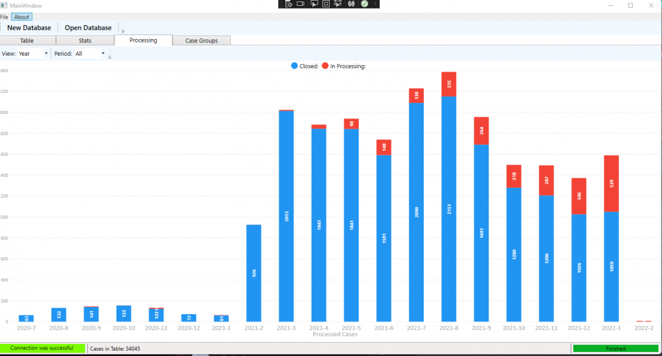Open the Period dropdown showing All
The width and height of the screenshot is (662, 356).
(x=90, y=54)
